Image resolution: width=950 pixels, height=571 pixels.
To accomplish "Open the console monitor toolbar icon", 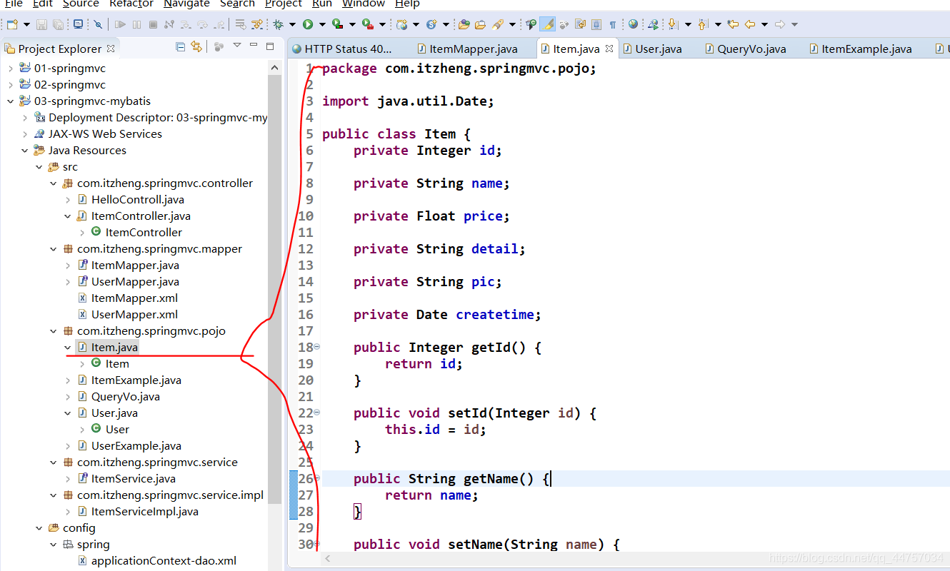I will click(x=78, y=24).
